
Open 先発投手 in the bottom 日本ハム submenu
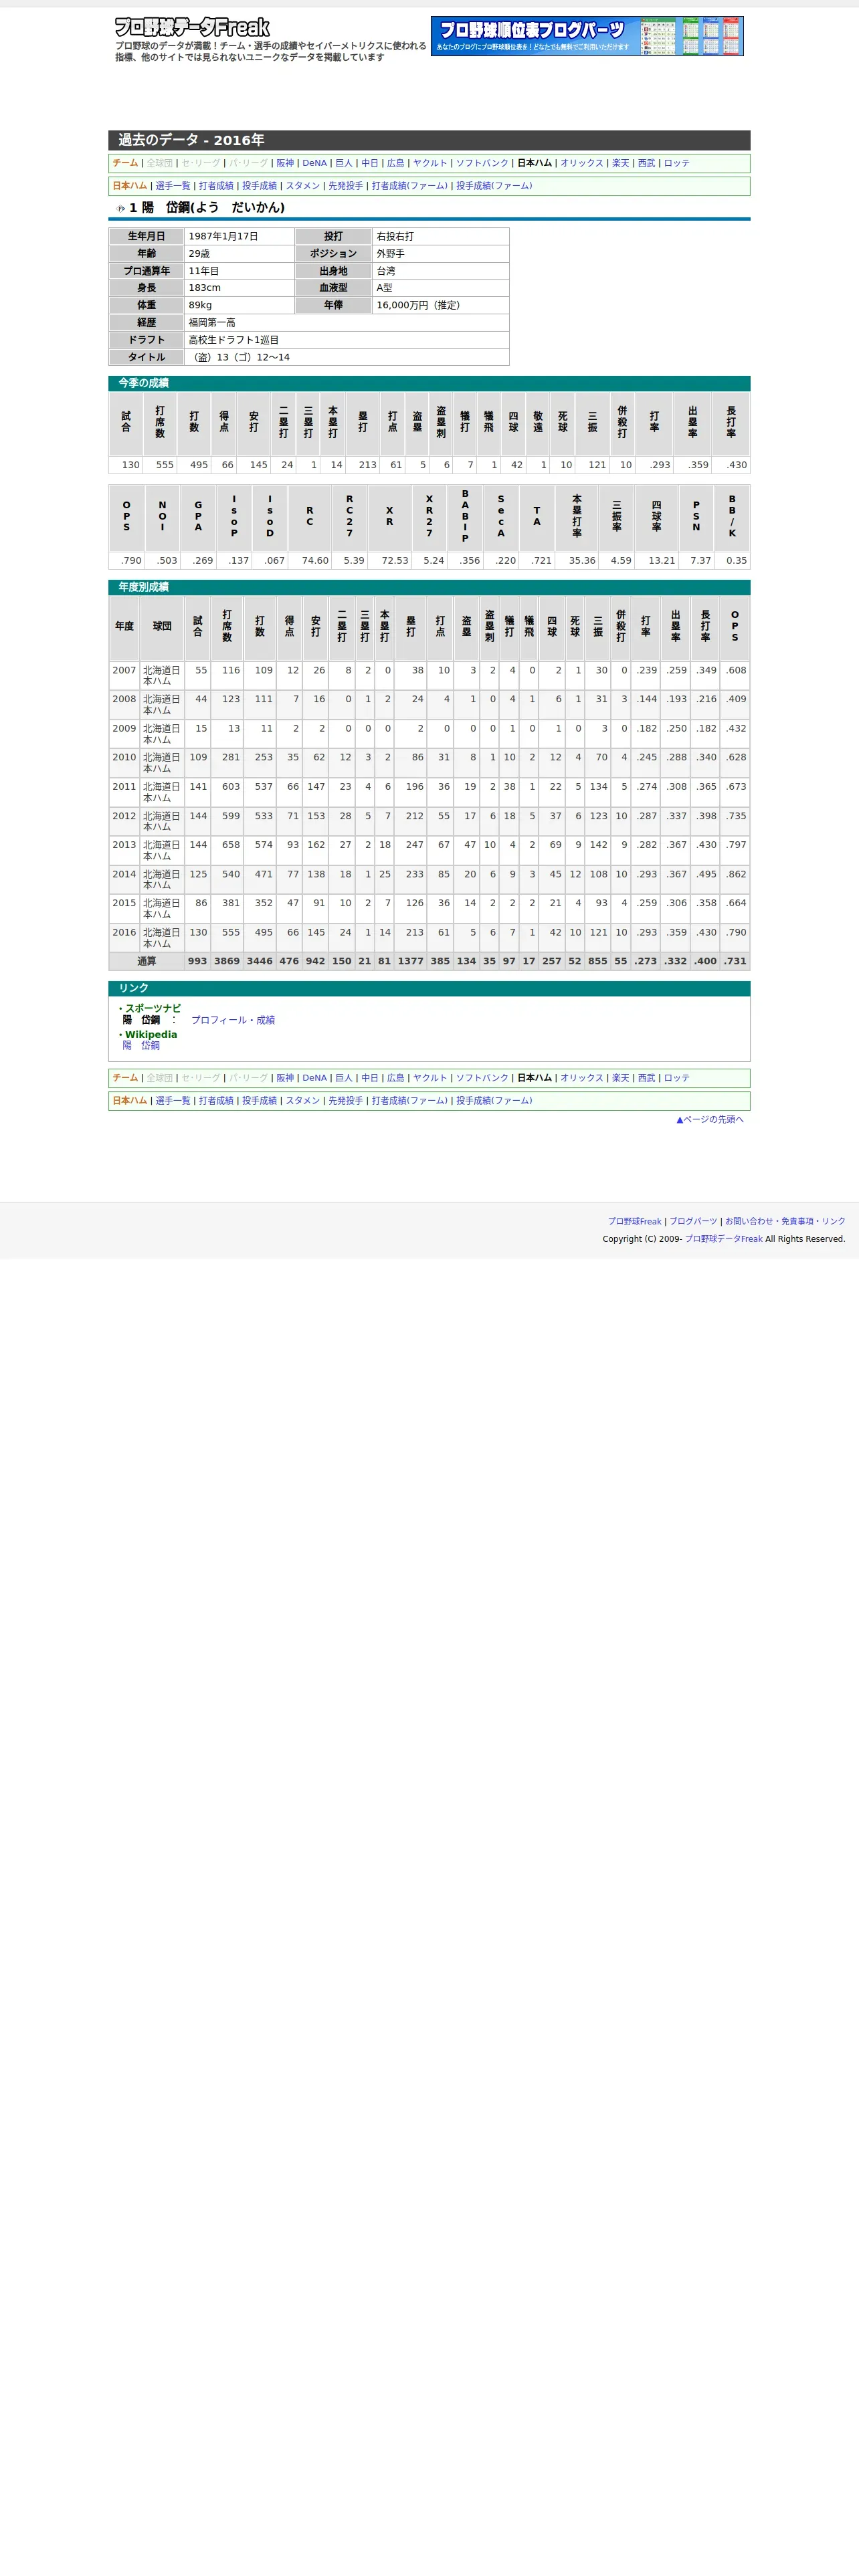[x=346, y=1101]
